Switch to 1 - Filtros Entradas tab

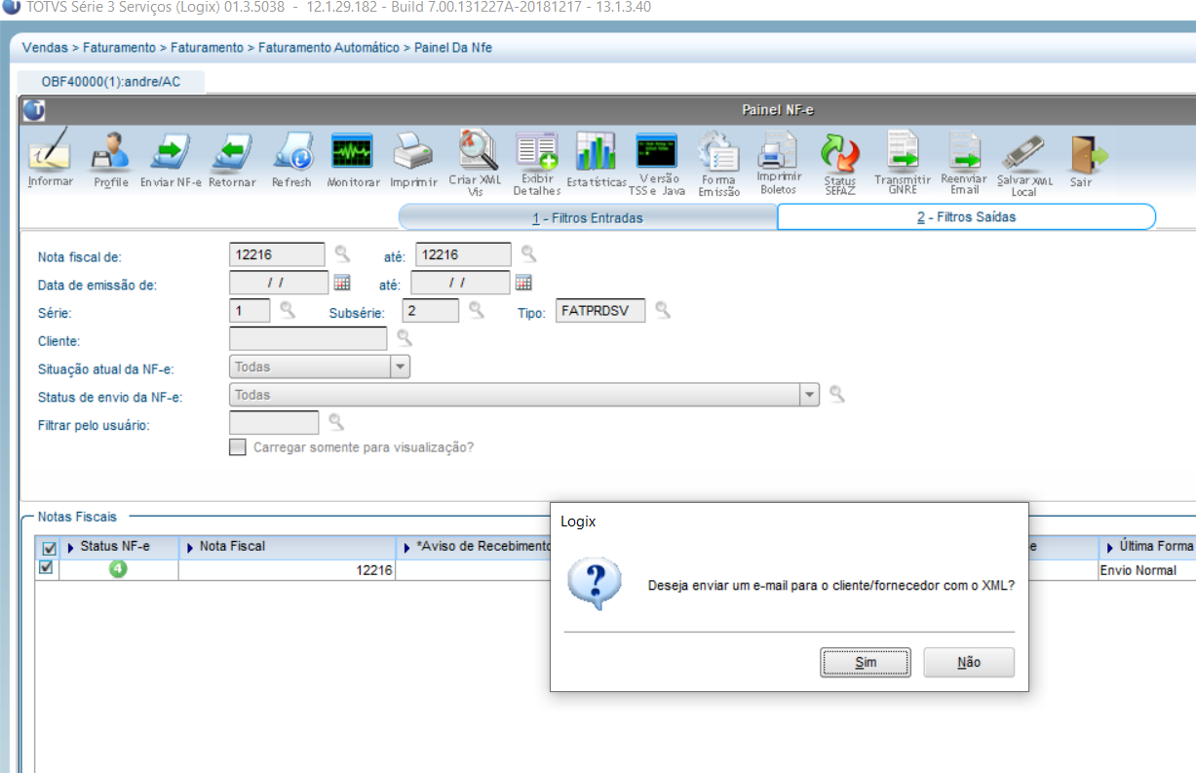[588, 217]
